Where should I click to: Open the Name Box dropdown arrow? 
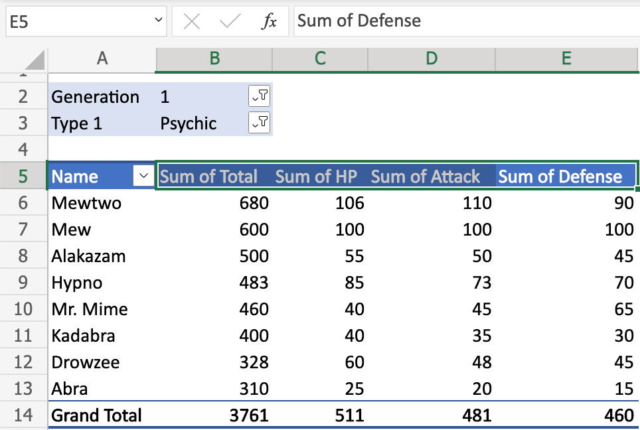[157, 21]
